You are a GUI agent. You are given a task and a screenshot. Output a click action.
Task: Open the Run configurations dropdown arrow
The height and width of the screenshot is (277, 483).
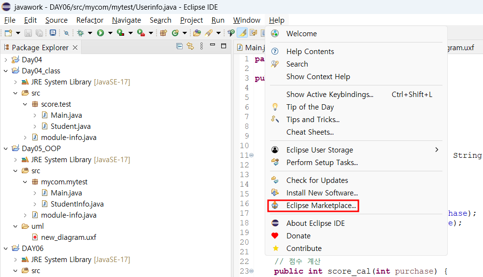110,33
